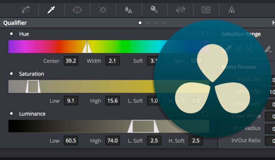This screenshot has width=275, height=160.
Task: Click the Saturation High field showing 15.6
Action: 113,101
